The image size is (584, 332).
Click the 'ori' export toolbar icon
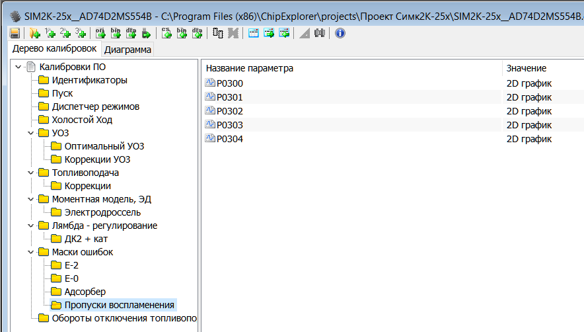point(101,33)
